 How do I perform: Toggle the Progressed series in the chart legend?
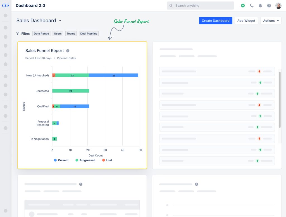click(x=85, y=160)
